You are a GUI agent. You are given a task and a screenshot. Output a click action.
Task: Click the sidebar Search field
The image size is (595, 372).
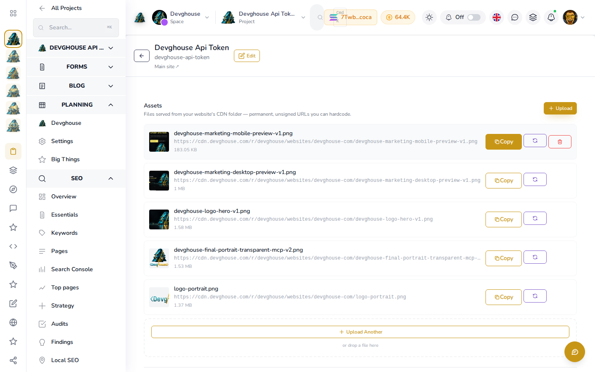pyautogui.click(x=76, y=28)
